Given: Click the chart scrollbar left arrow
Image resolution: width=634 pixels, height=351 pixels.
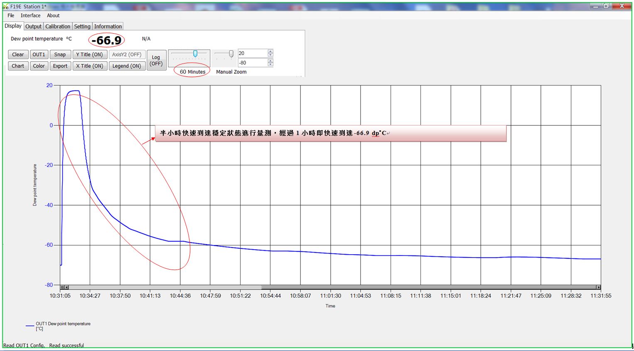Looking at the screenshot, I should tap(66, 287).
